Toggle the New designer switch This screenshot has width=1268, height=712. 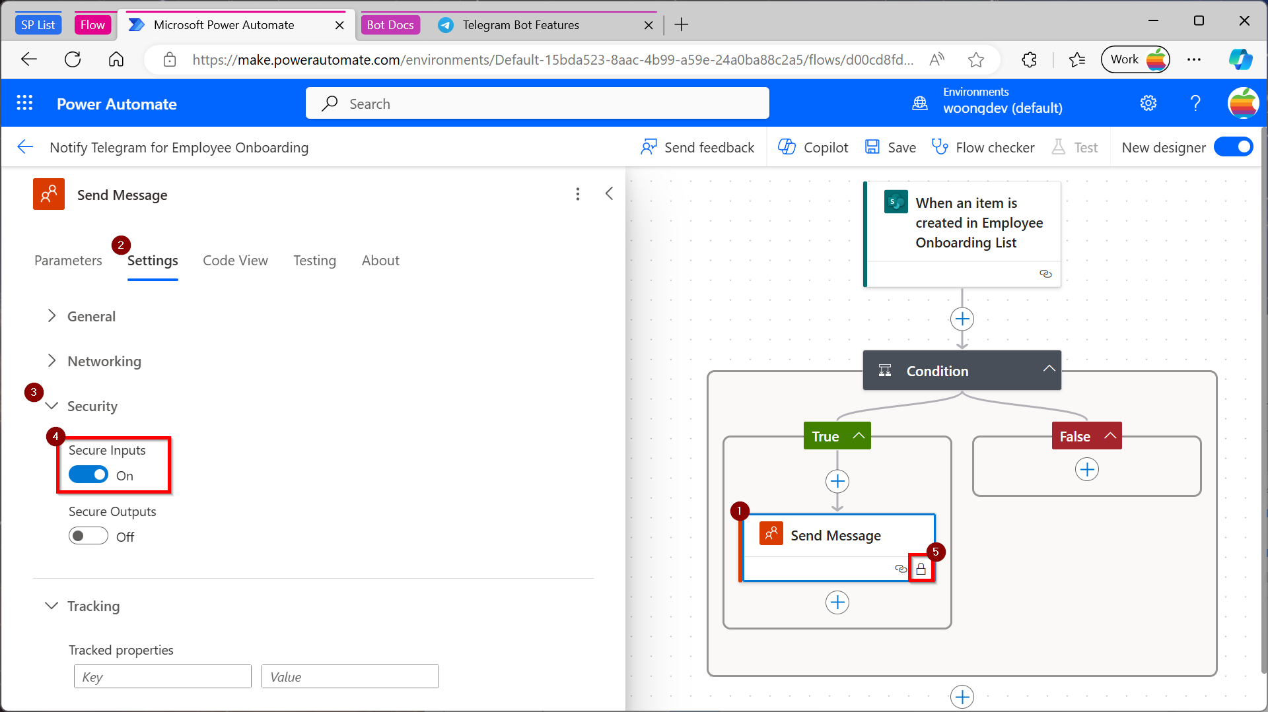point(1233,146)
